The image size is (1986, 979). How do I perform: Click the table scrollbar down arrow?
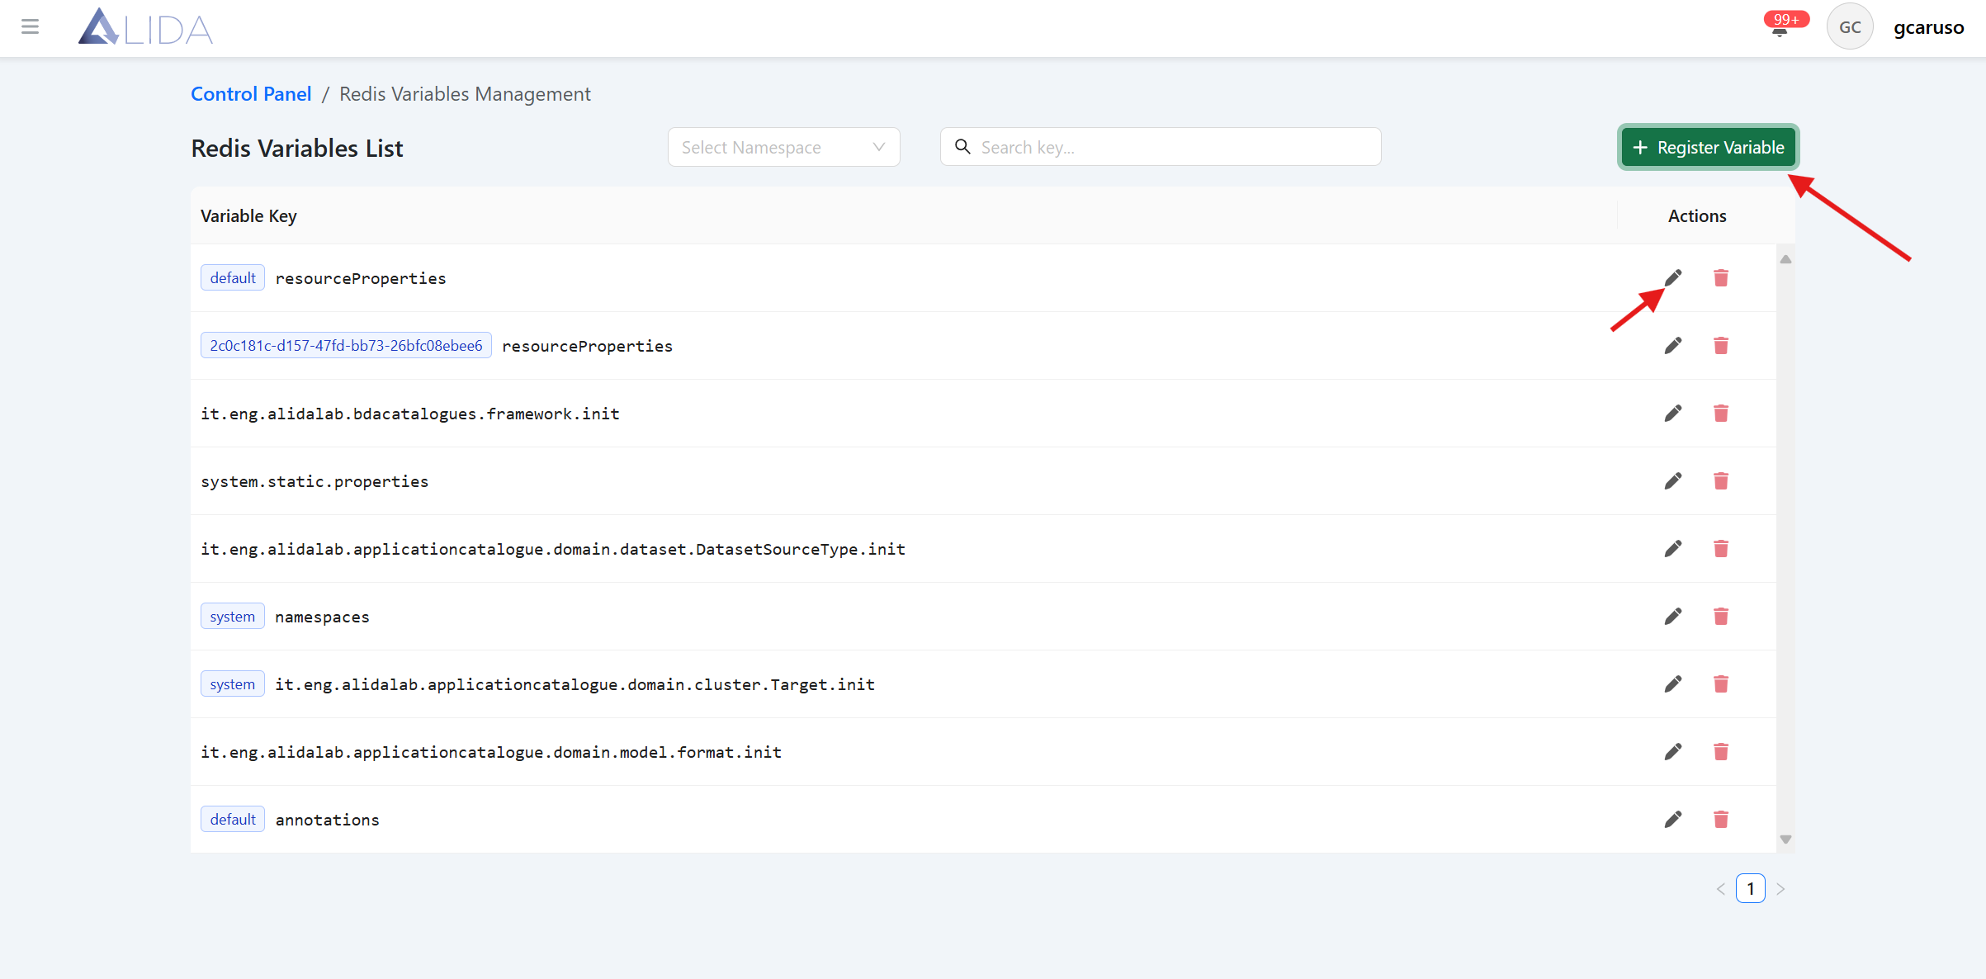click(x=1785, y=839)
